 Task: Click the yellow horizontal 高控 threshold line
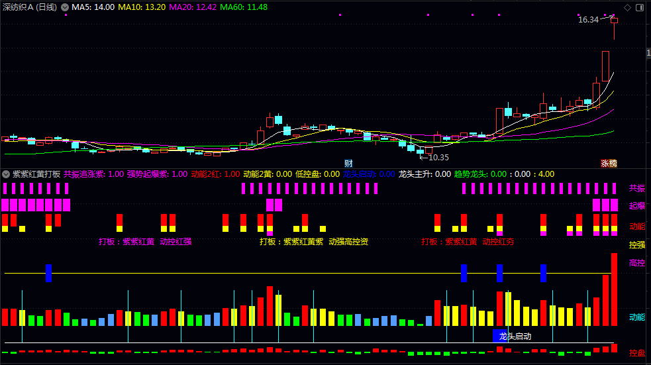click(x=308, y=273)
